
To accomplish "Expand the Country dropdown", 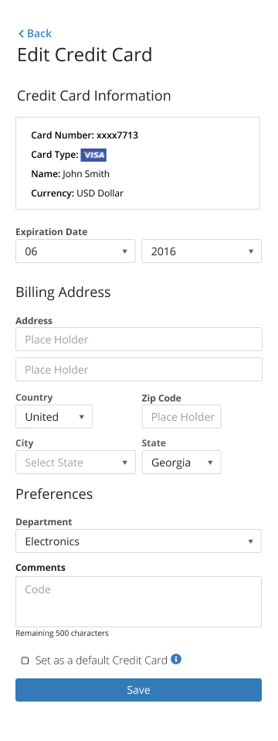I will click(x=54, y=417).
